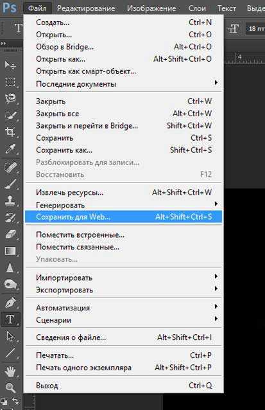The image size is (265, 410).
Task: Expand the Генерировать submenu
Action: point(123,205)
